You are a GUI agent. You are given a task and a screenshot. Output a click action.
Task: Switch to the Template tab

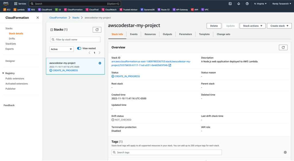point(204,34)
